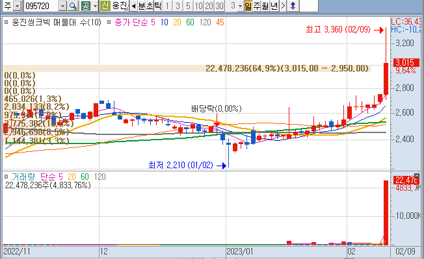Click the blue up-down arrow icon
Viewport: 424px width, 259px height.
click(x=293, y=6)
